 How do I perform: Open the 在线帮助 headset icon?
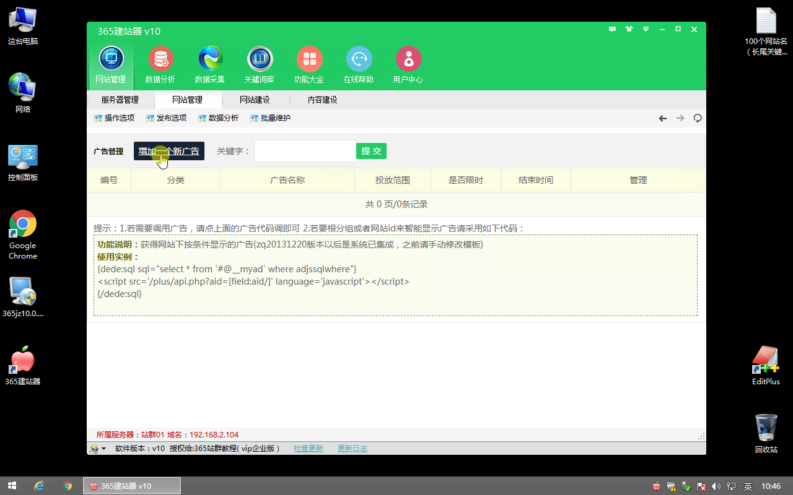point(359,65)
